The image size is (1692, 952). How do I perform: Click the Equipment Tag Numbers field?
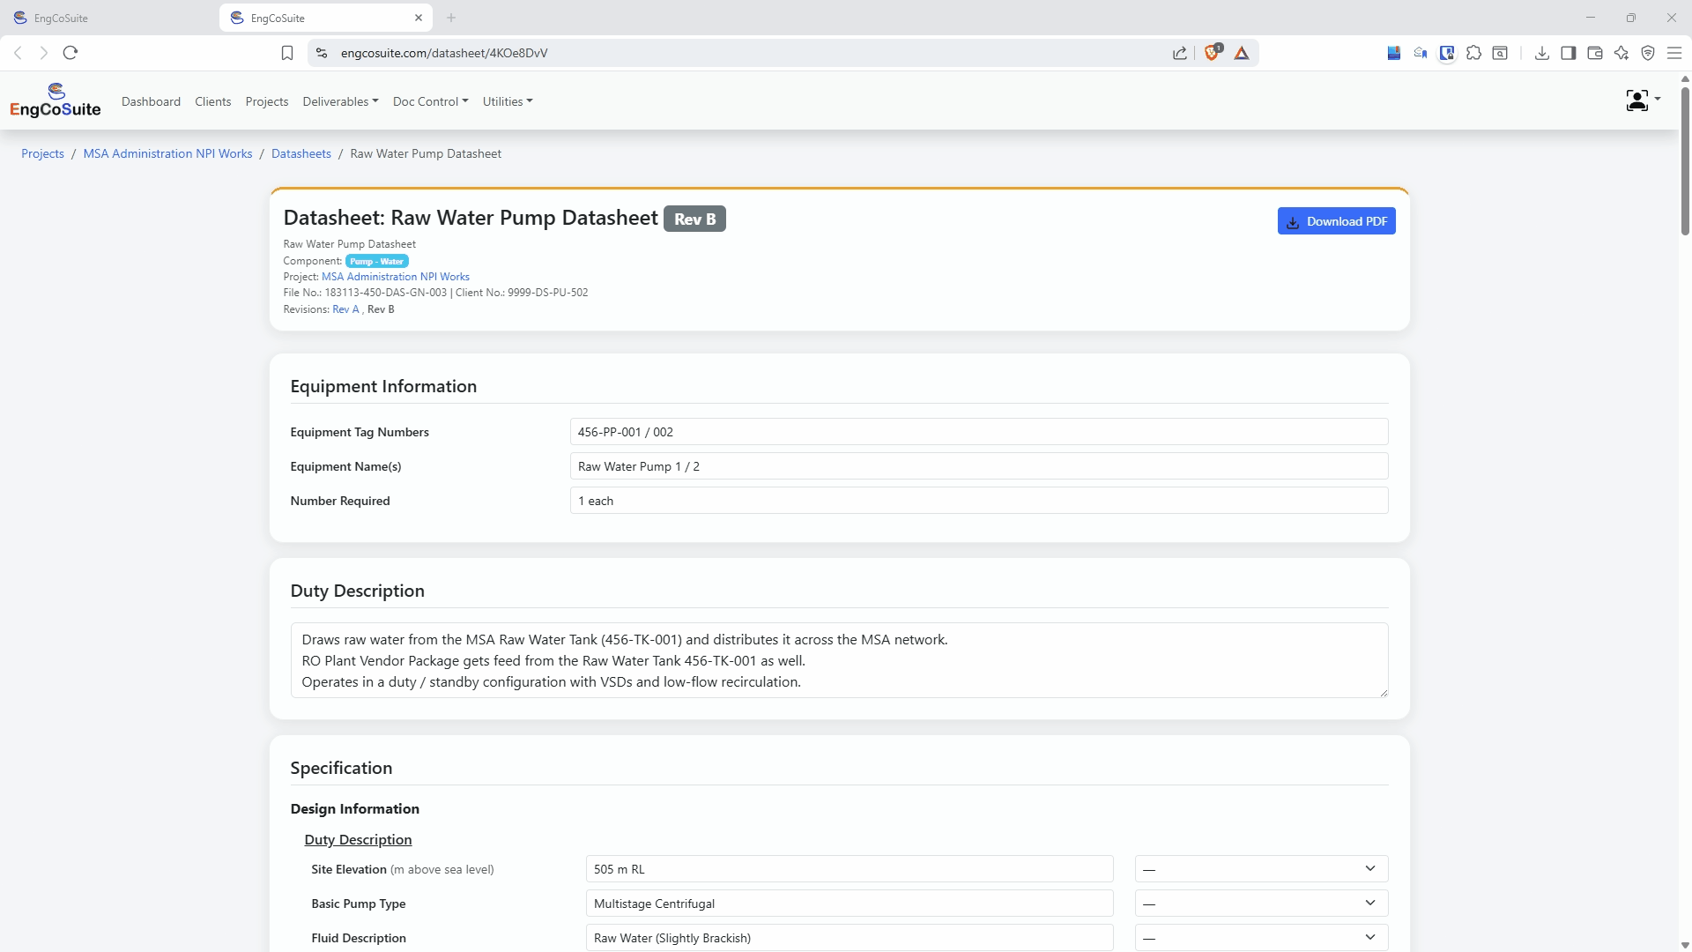point(979,432)
